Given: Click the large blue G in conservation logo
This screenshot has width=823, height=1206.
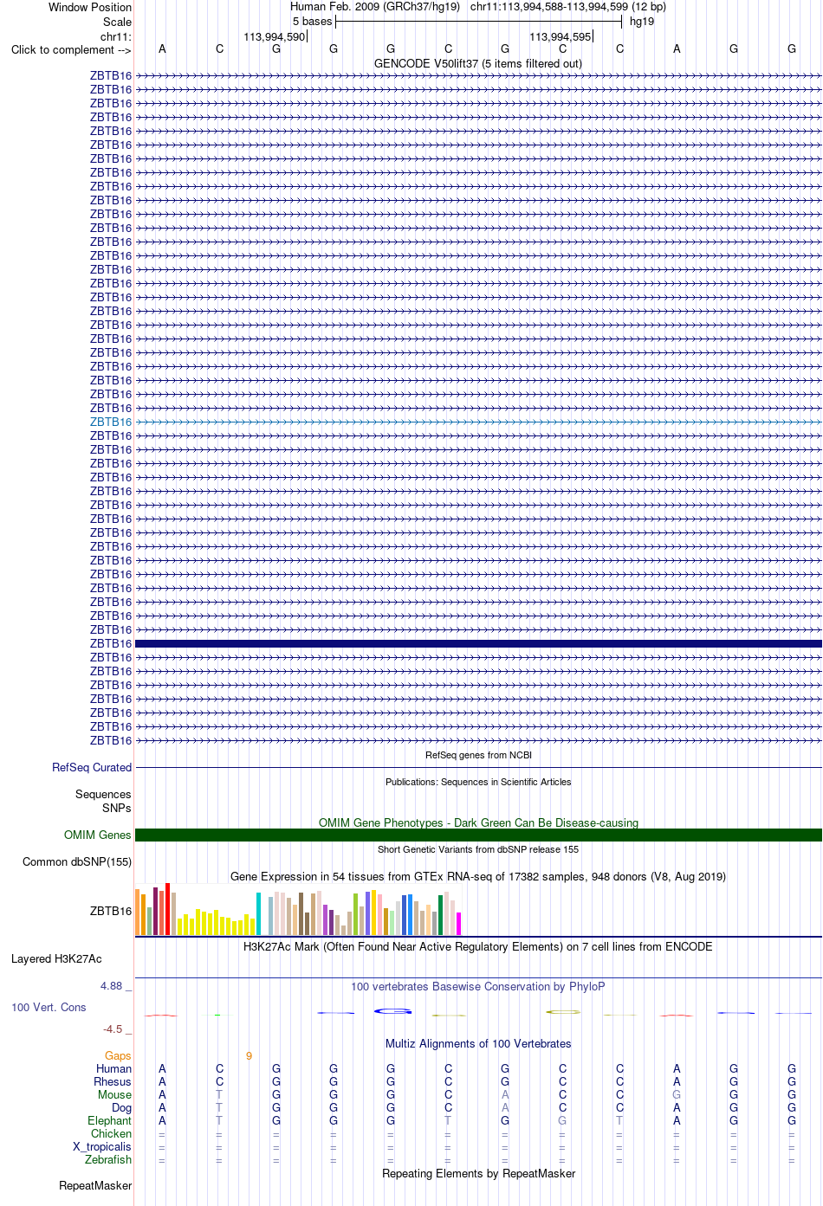Looking at the screenshot, I should click(392, 1011).
